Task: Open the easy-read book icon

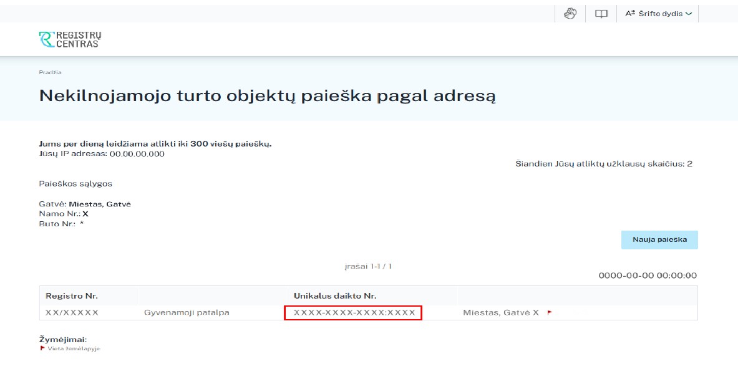Action: (x=601, y=14)
